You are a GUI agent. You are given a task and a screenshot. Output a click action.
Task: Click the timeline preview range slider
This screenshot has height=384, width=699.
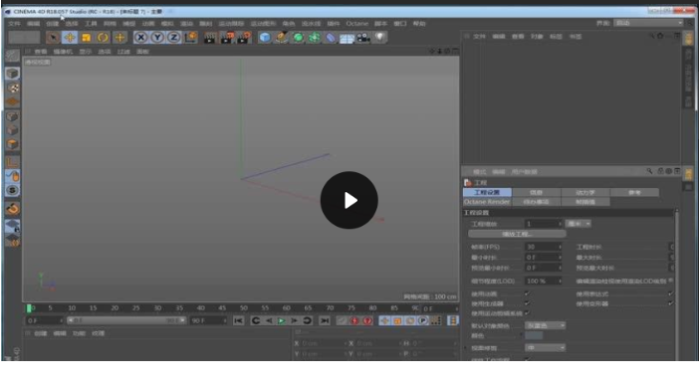[126, 320]
